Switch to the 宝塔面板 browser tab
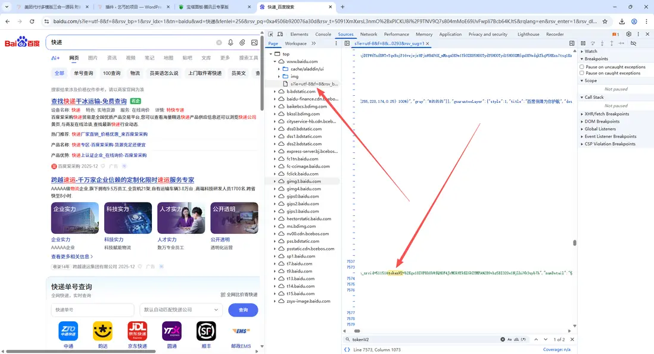 [x=214, y=7]
